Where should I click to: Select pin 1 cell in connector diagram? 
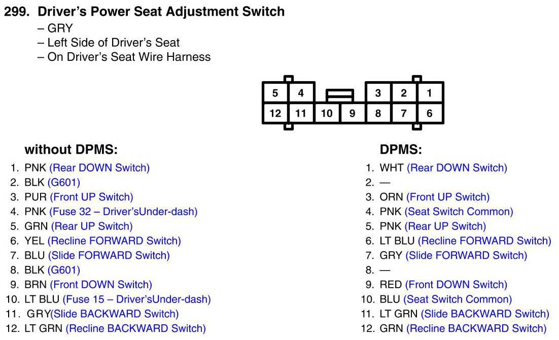[429, 93]
